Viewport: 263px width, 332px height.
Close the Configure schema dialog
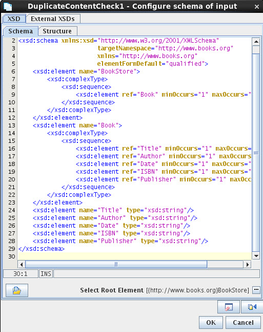point(257,7)
